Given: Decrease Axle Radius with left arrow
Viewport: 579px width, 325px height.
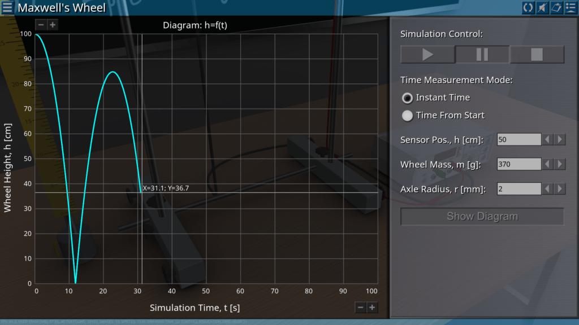Looking at the screenshot, I should (547, 189).
